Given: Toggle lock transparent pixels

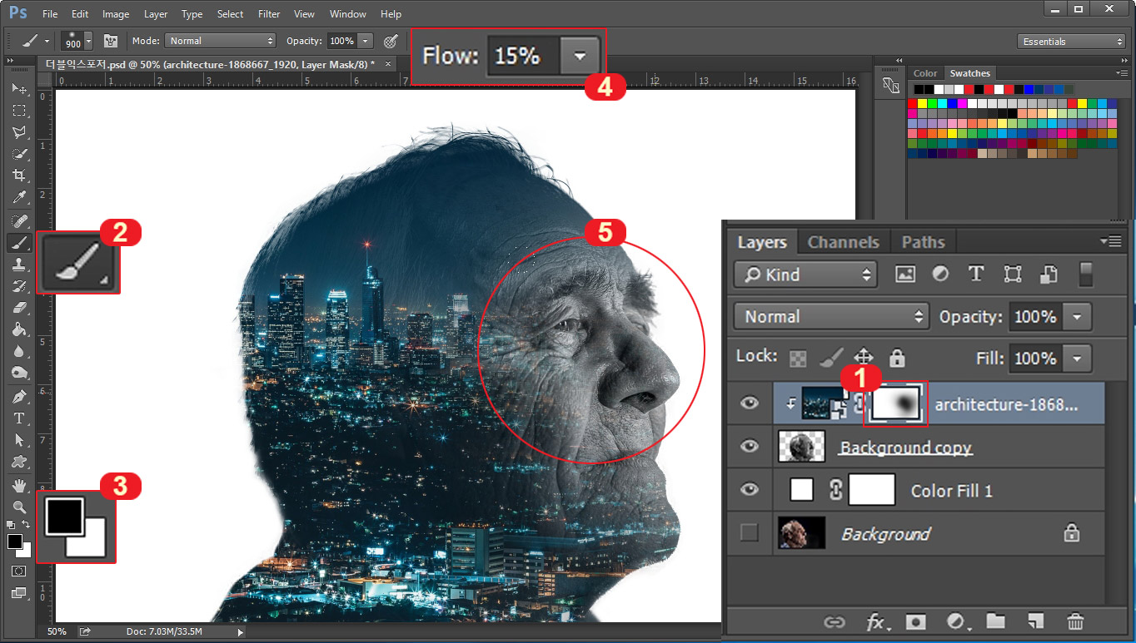Looking at the screenshot, I should tap(798, 359).
